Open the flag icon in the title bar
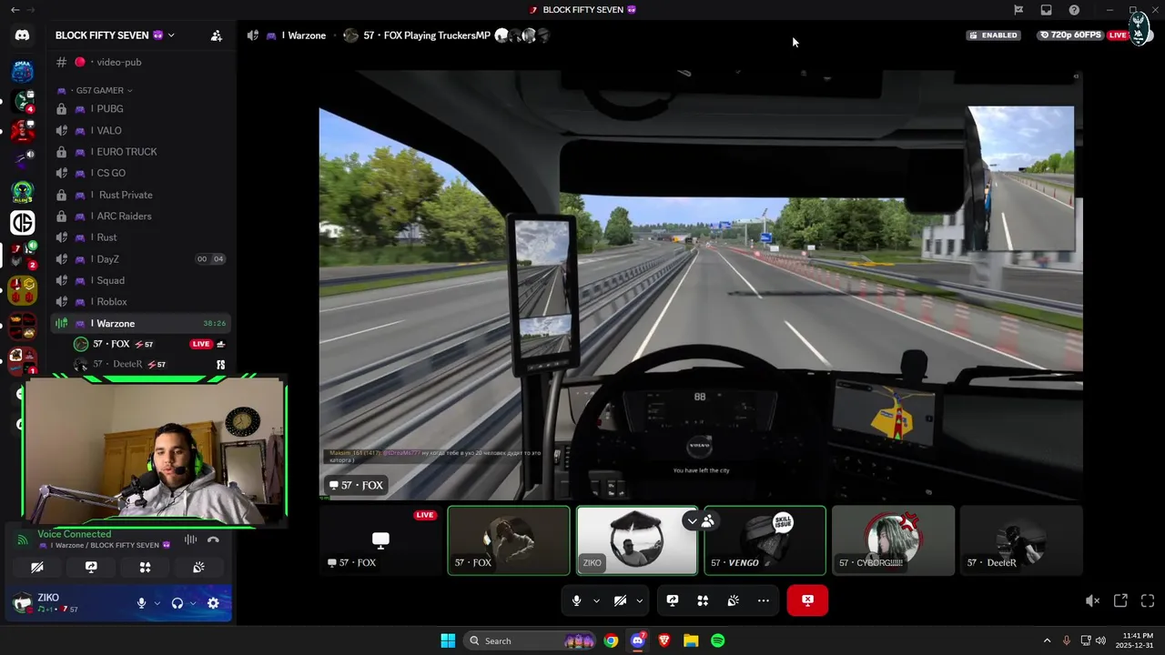This screenshot has height=655, width=1165. 1018,10
